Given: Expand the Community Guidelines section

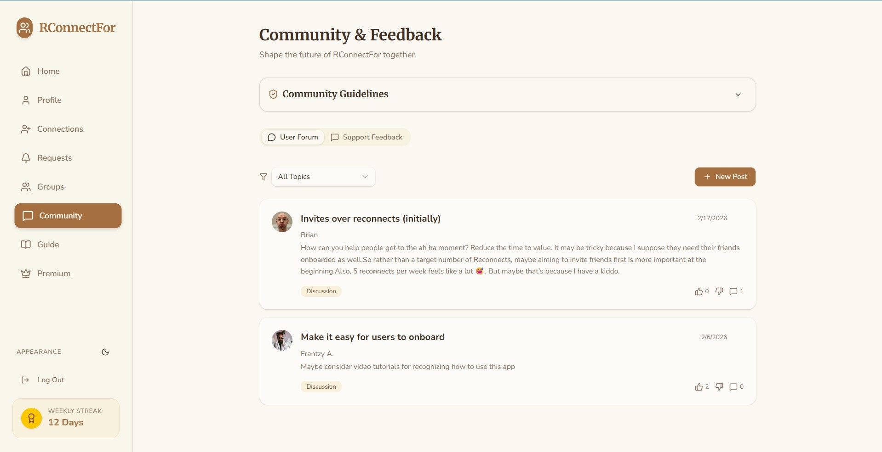Looking at the screenshot, I should click(738, 95).
